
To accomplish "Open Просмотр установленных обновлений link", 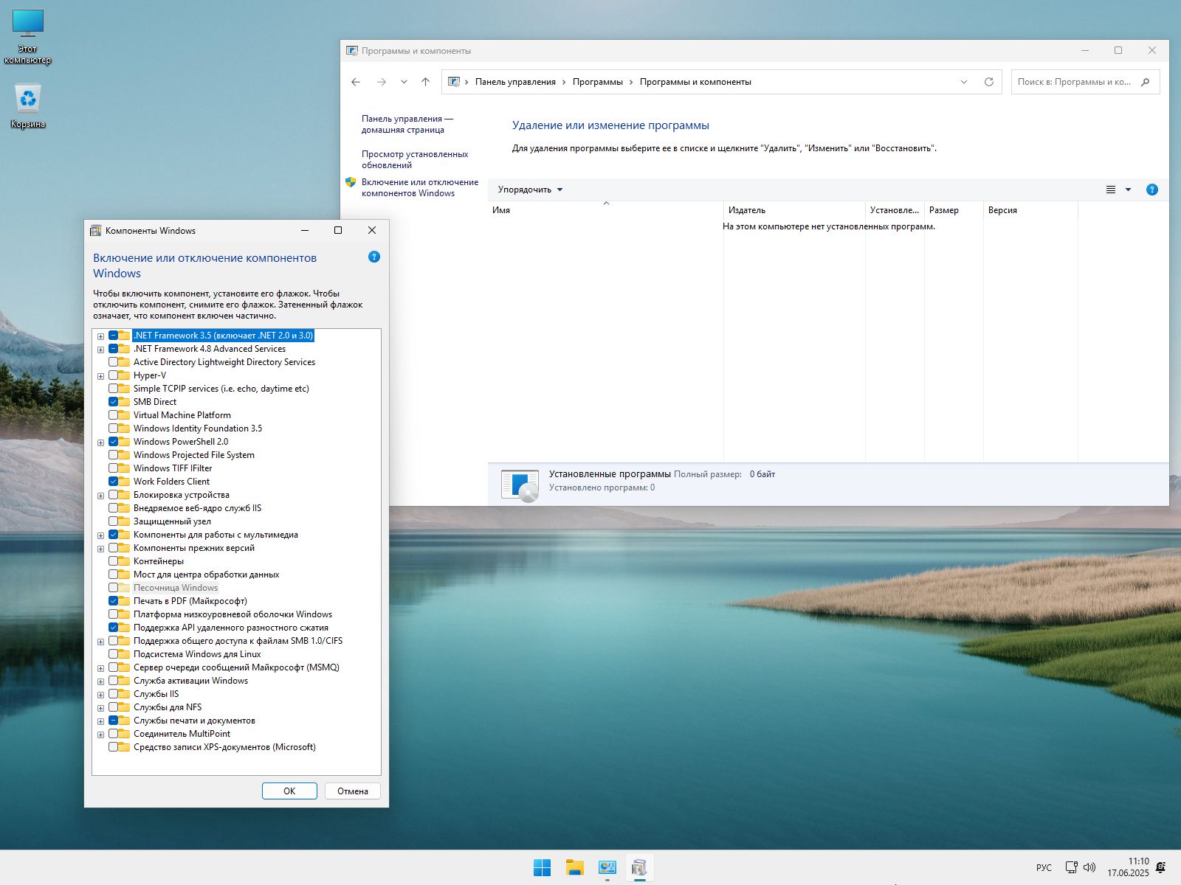I will tap(415, 159).
